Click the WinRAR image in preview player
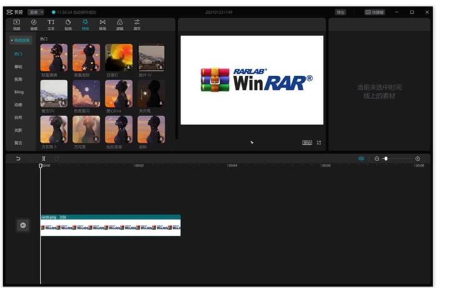This screenshot has width=455, height=288. [x=252, y=81]
